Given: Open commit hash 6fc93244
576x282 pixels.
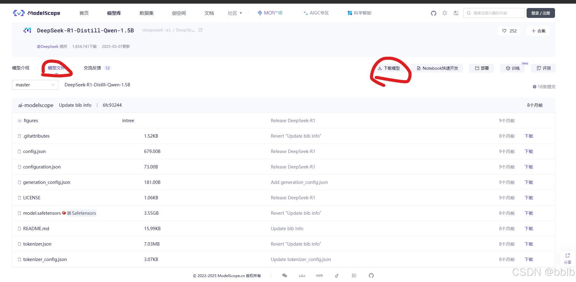Looking at the screenshot, I should (x=112, y=105).
